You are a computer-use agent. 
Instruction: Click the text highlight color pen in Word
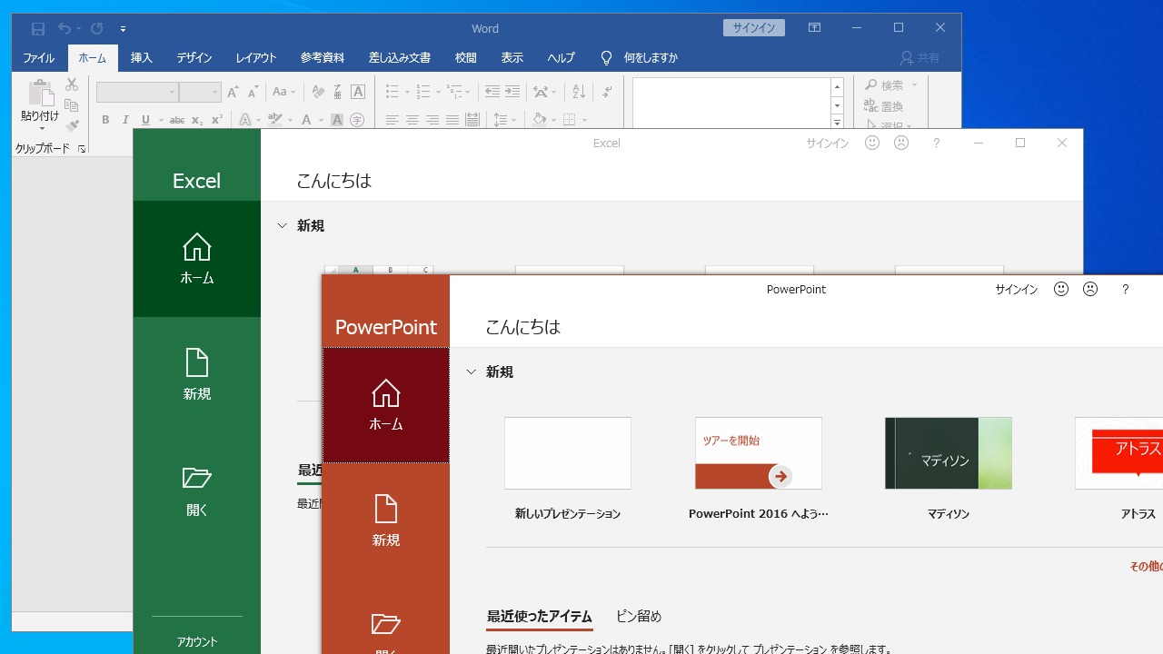276,120
